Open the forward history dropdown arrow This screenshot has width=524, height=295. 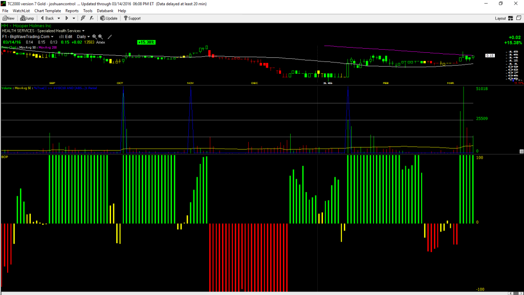(74, 18)
